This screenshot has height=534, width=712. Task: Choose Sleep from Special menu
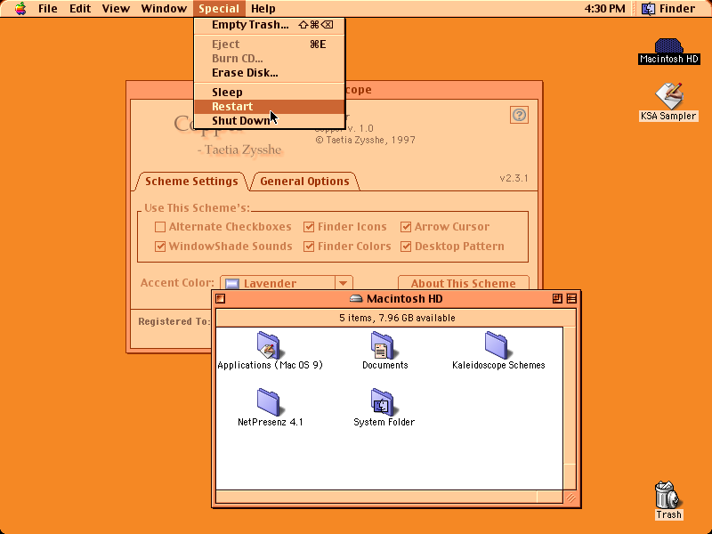(x=270, y=93)
